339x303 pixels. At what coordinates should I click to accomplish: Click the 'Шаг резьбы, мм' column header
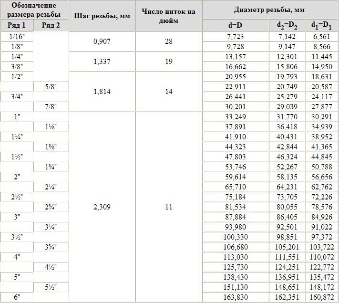(102, 16)
